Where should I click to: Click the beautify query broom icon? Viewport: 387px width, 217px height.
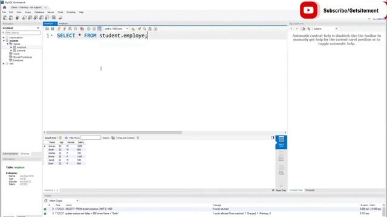point(140,29)
